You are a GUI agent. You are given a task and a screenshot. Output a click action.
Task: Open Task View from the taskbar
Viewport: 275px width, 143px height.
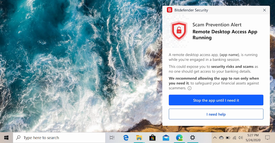[112, 138]
